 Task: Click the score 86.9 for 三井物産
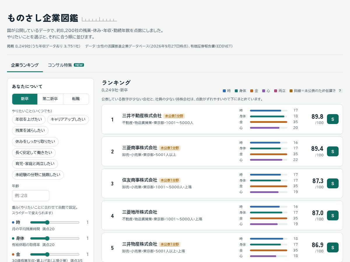coord(318,245)
